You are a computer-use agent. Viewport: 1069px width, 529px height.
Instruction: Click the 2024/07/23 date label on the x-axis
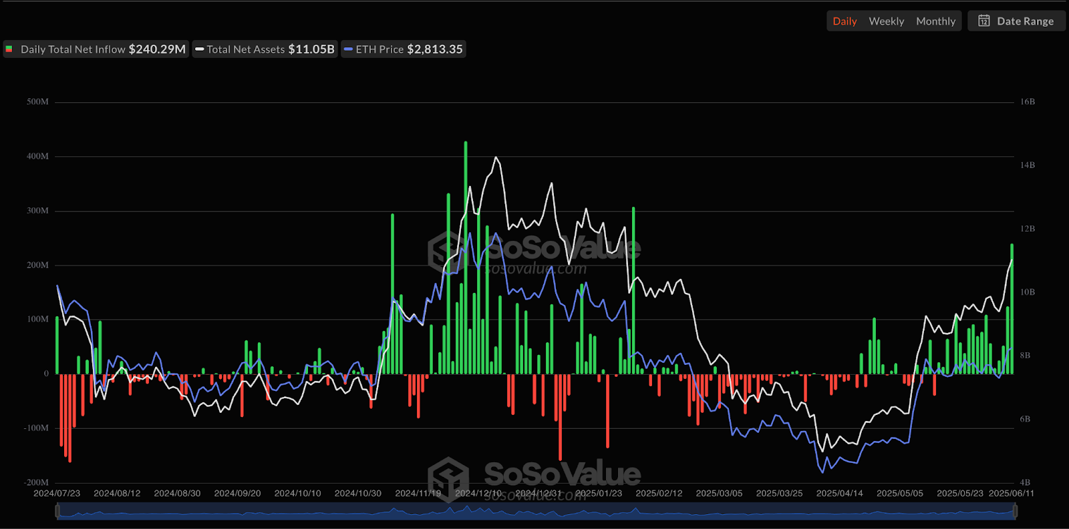(57, 493)
